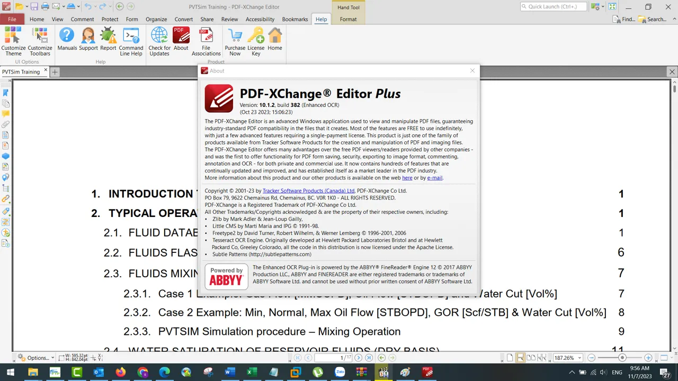
Task: Close the About dialog
Action: click(472, 70)
